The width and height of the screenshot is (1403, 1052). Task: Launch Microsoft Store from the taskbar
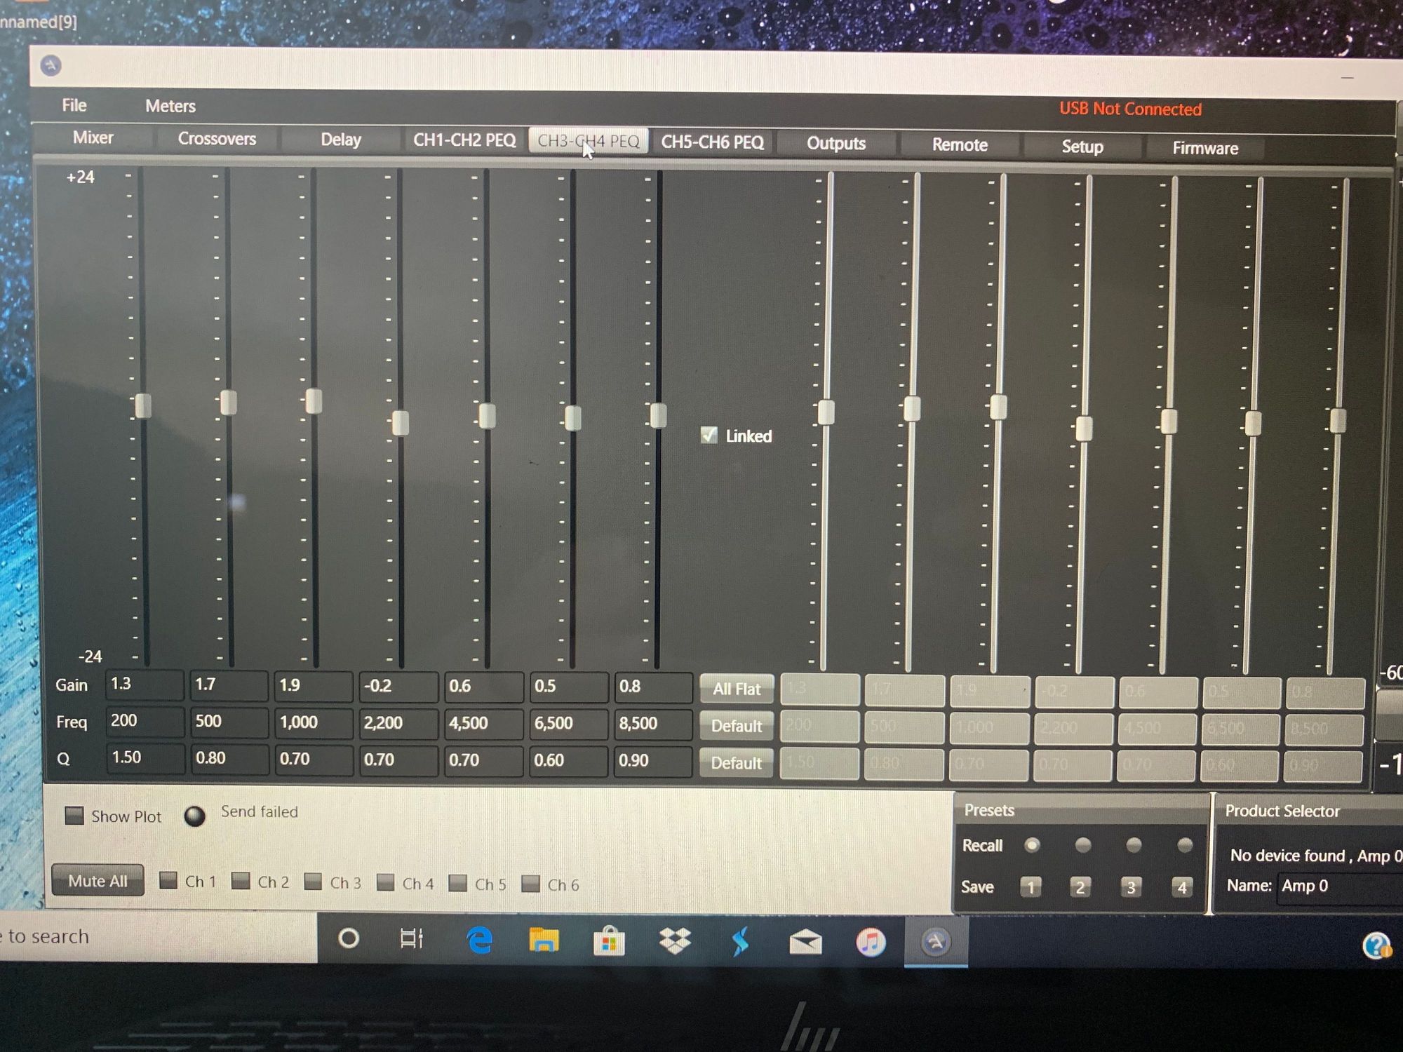(x=609, y=941)
